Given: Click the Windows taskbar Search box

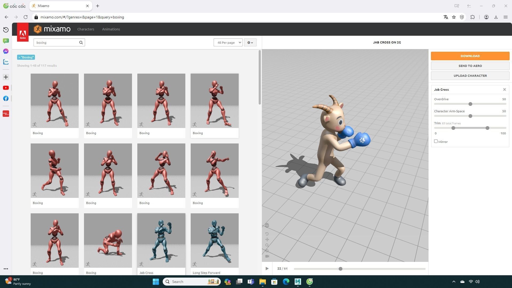Looking at the screenshot, I should click(x=192, y=282).
